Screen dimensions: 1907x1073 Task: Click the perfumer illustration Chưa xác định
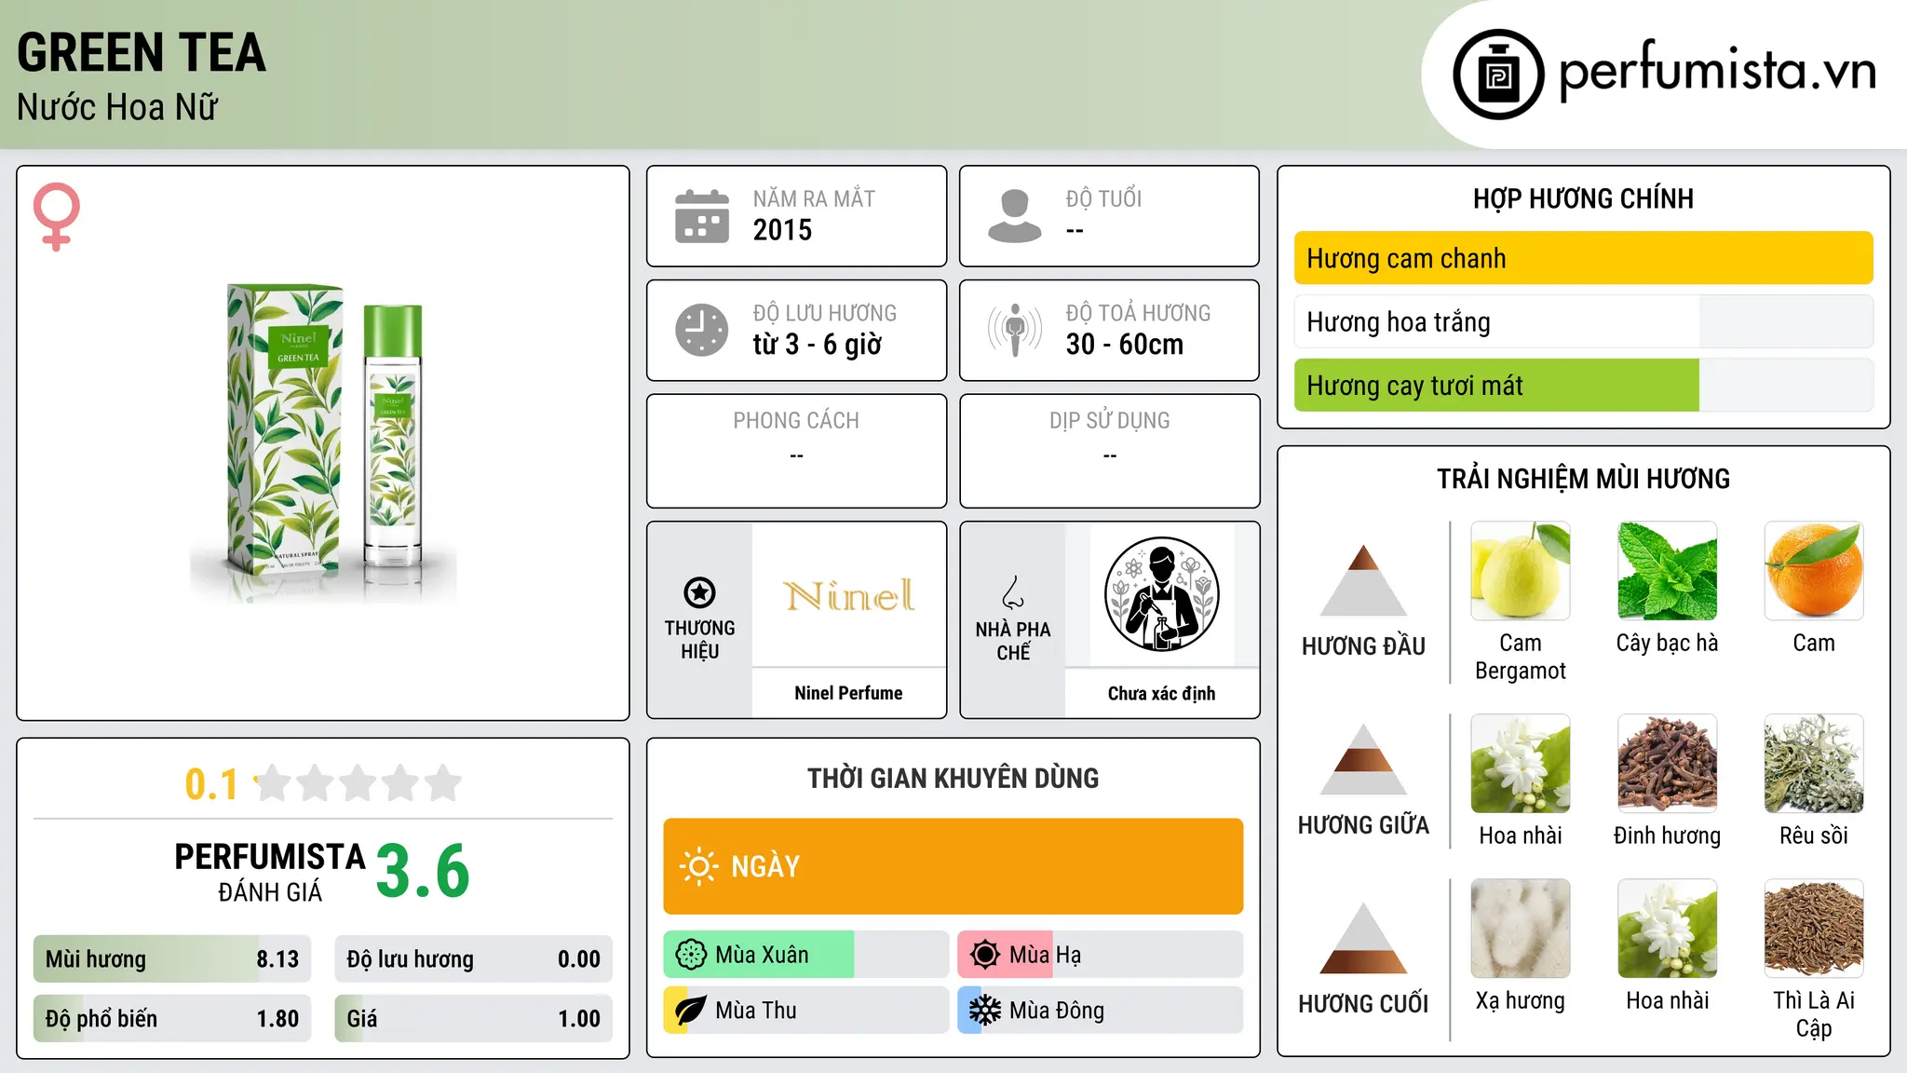point(1161,594)
